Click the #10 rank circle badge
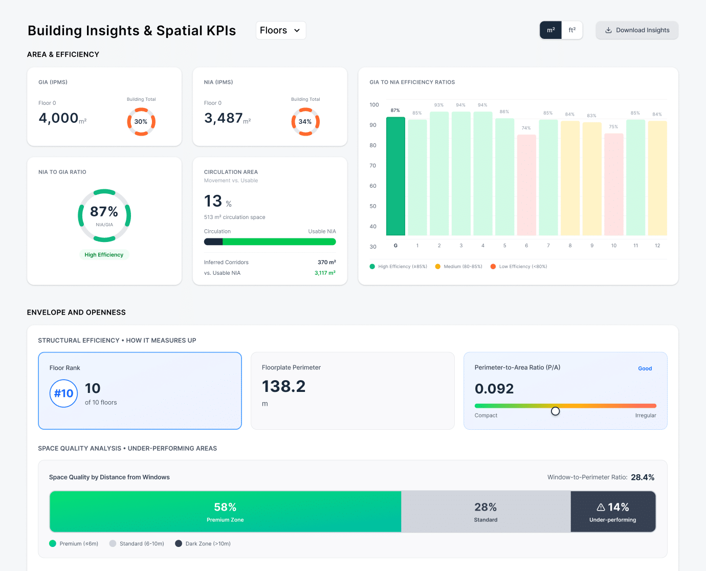The height and width of the screenshot is (571, 706). [64, 393]
